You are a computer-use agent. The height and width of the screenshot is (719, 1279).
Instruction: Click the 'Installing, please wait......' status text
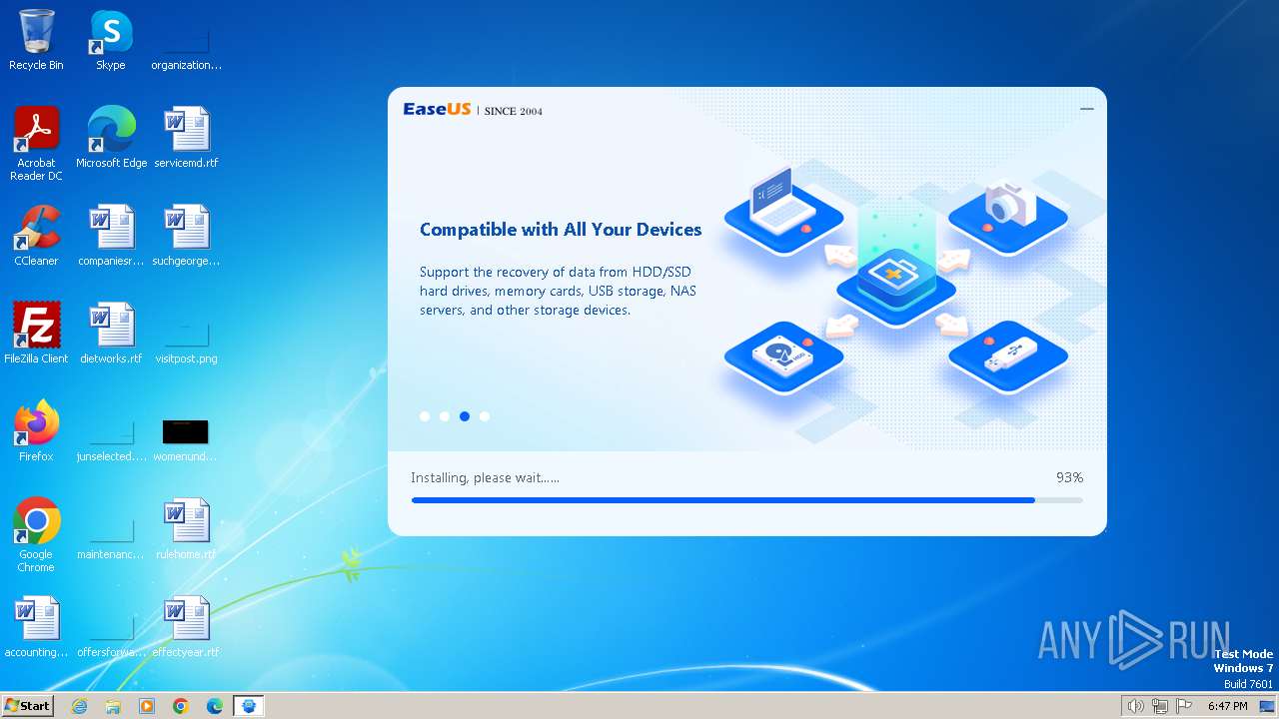coord(485,478)
